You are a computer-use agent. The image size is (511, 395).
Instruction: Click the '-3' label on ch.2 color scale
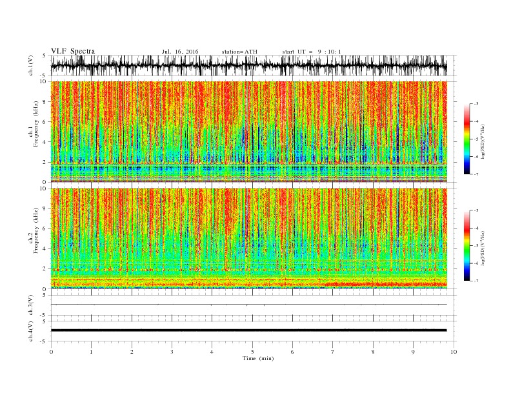click(476, 210)
